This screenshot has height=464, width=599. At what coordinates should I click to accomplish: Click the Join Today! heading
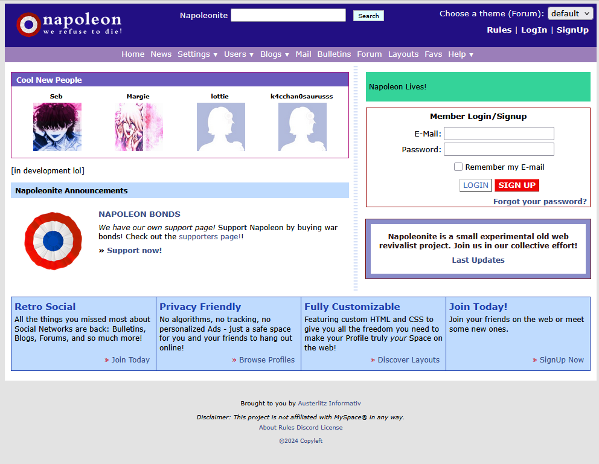(478, 306)
